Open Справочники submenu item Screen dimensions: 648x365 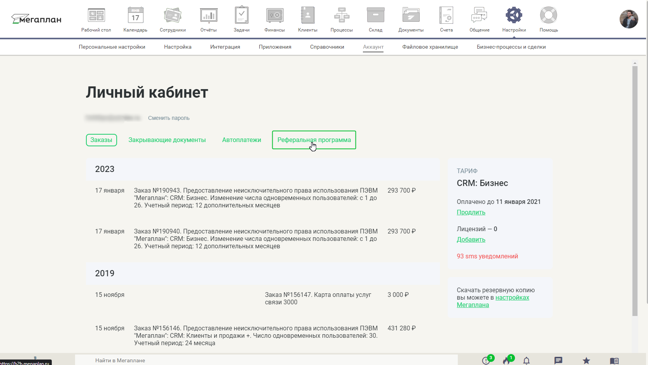coord(327,47)
